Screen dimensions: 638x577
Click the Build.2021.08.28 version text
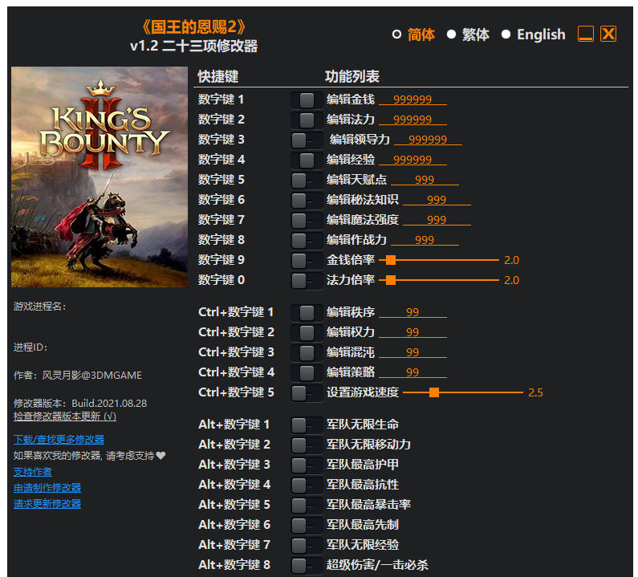tap(109, 403)
